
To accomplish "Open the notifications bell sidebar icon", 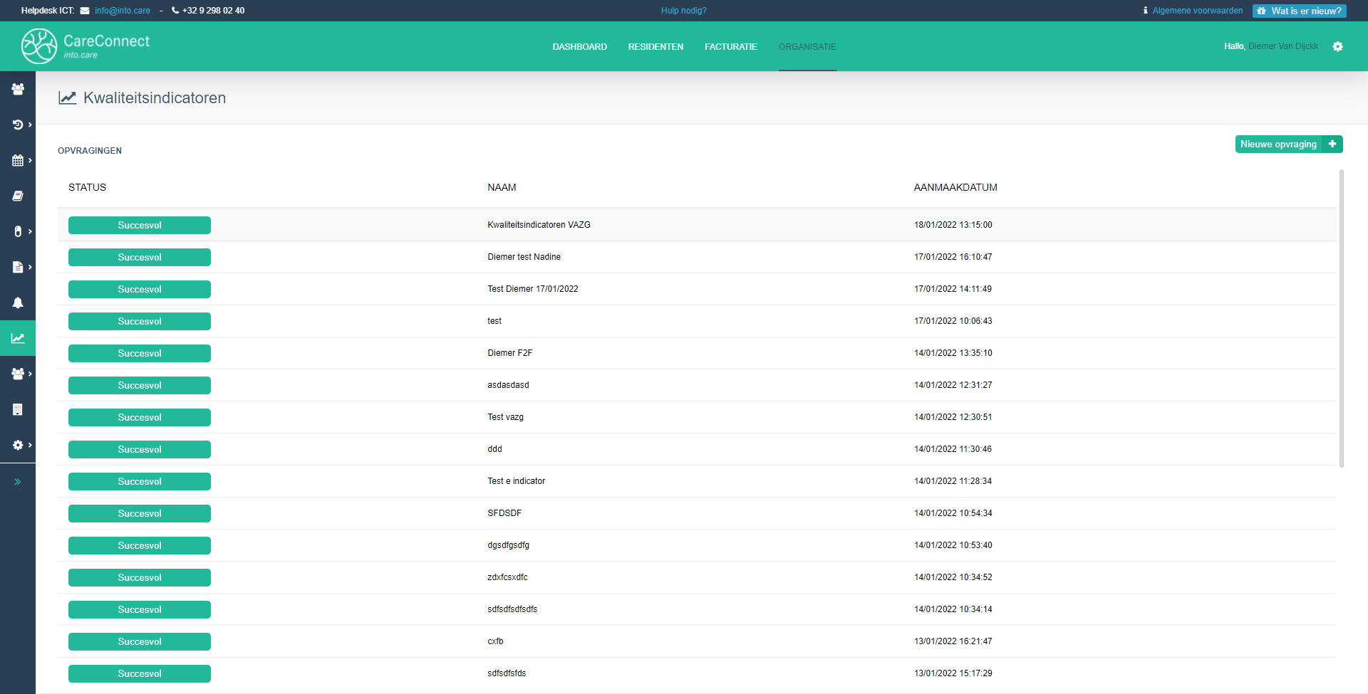I will (x=18, y=303).
